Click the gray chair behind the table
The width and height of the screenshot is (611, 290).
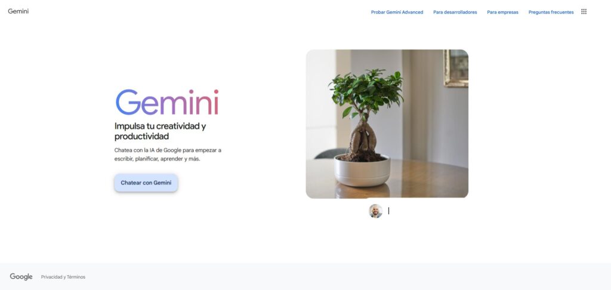click(332, 153)
